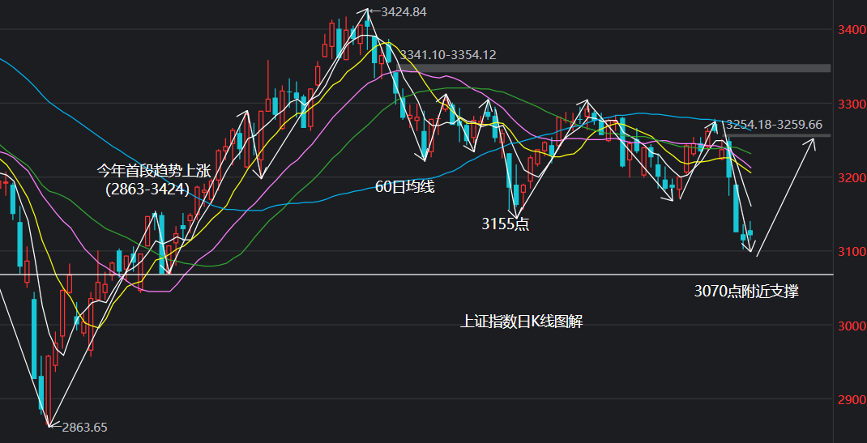Click the white horizontal 3070 support line
Viewport: 867px width, 443px height.
(416, 274)
